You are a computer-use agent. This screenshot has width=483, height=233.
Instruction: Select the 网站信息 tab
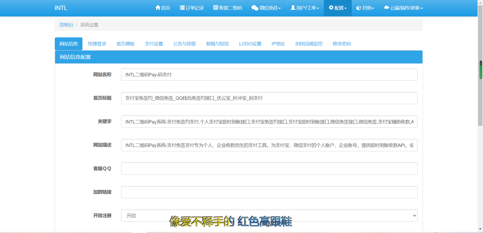pos(68,44)
